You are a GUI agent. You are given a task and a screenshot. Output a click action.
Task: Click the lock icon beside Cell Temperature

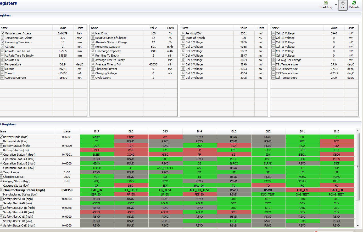pyautogui.click(x=273, y=78)
